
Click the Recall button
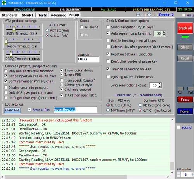pyautogui.click(x=185, y=59)
